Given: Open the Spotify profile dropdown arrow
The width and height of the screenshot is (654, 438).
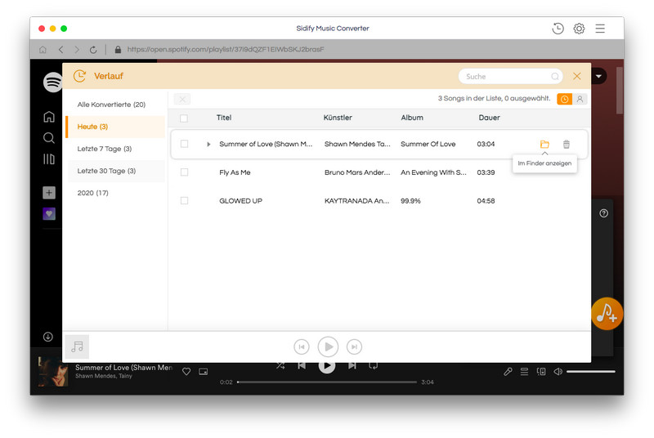Looking at the screenshot, I should coord(599,76).
